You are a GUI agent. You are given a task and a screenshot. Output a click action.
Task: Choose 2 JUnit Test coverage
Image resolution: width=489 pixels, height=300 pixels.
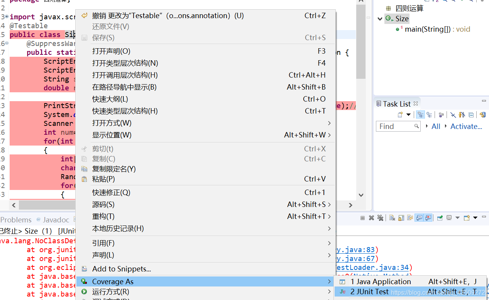tap(410, 292)
